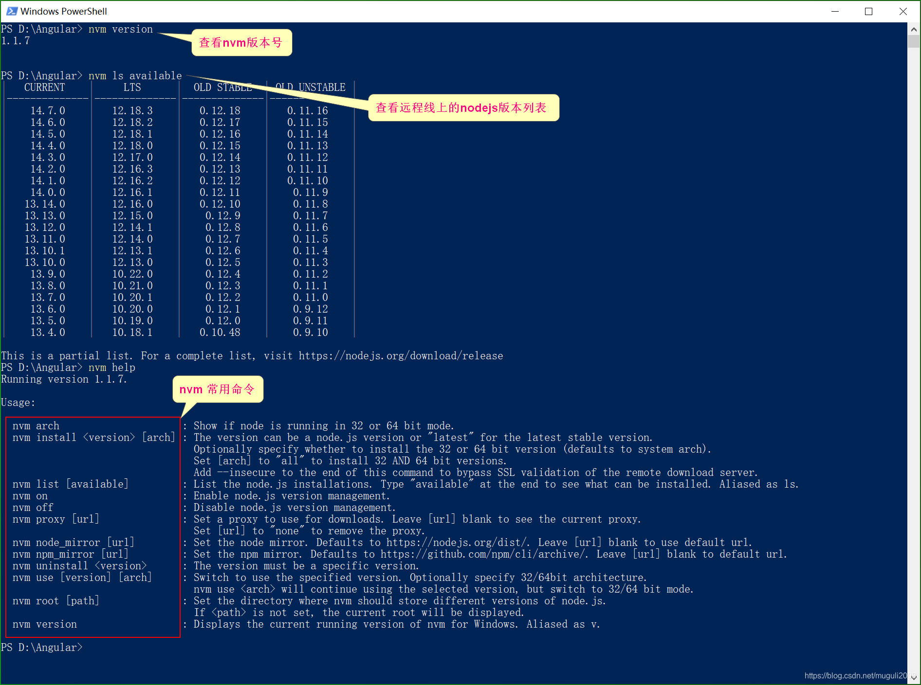The width and height of the screenshot is (921, 685).
Task: Click version 0.11.9 in OLD UNSTABLE column
Action: click(311, 193)
